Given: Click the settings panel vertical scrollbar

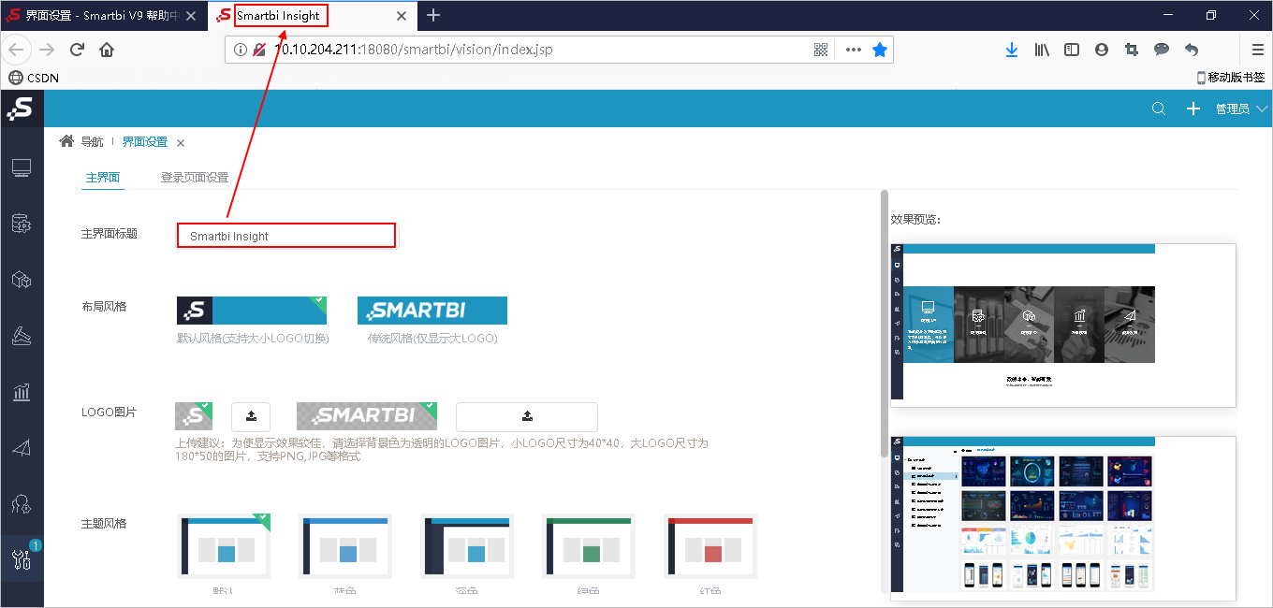Looking at the screenshot, I should pyautogui.click(x=884, y=324).
